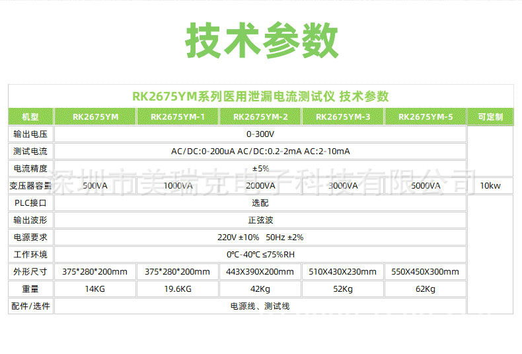Click the 选配 value cell
The height and width of the screenshot is (354, 522).
[x=260, y=203]
